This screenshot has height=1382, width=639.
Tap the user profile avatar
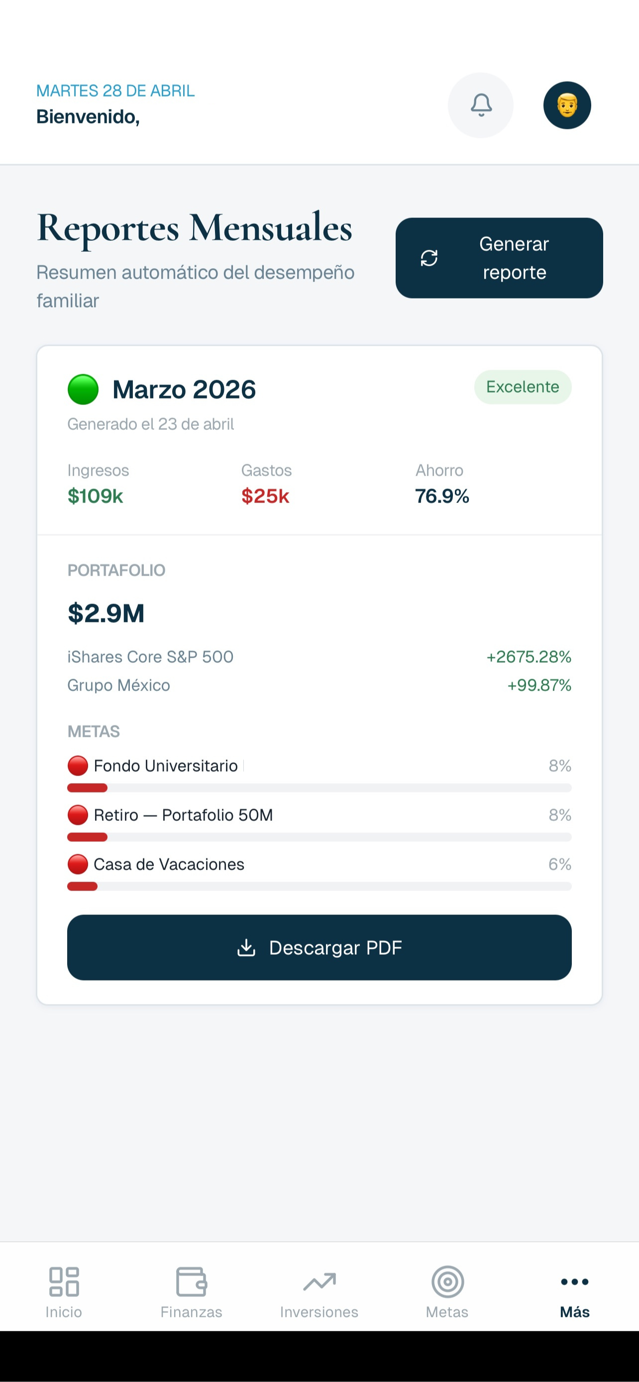tap(567, 105)
